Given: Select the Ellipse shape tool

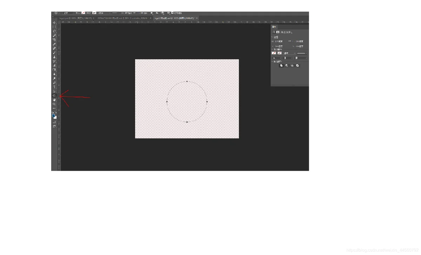Looking at the screenshot, I should [x=54, y=95].
